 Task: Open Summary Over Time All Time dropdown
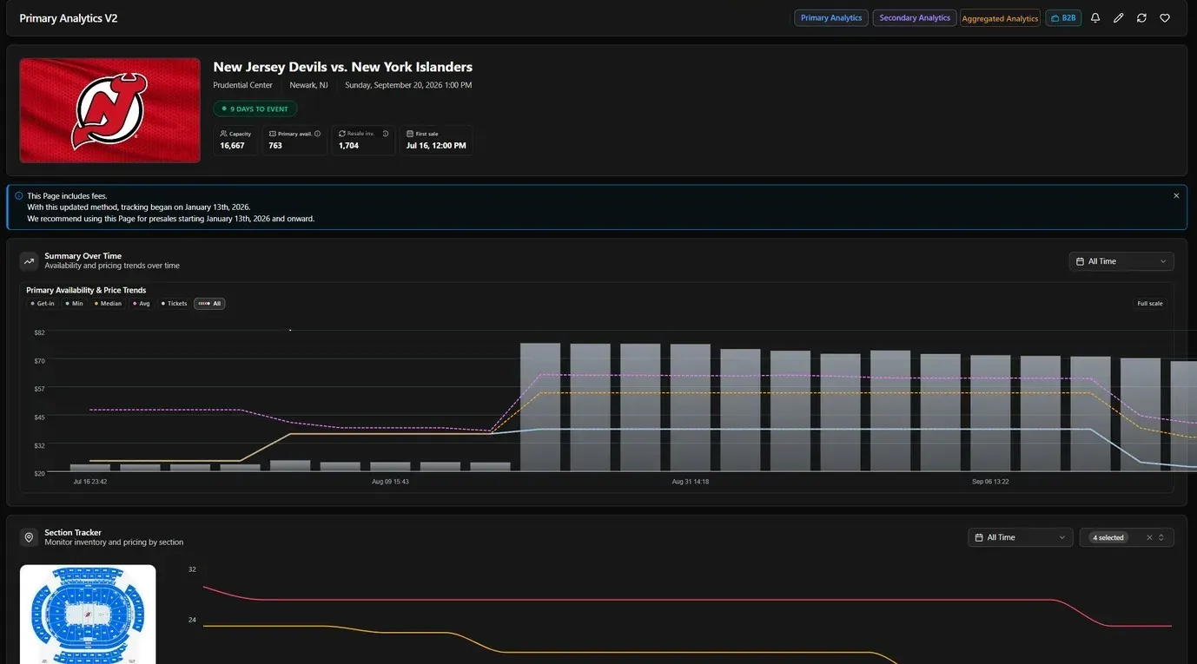pos(1121,261)
